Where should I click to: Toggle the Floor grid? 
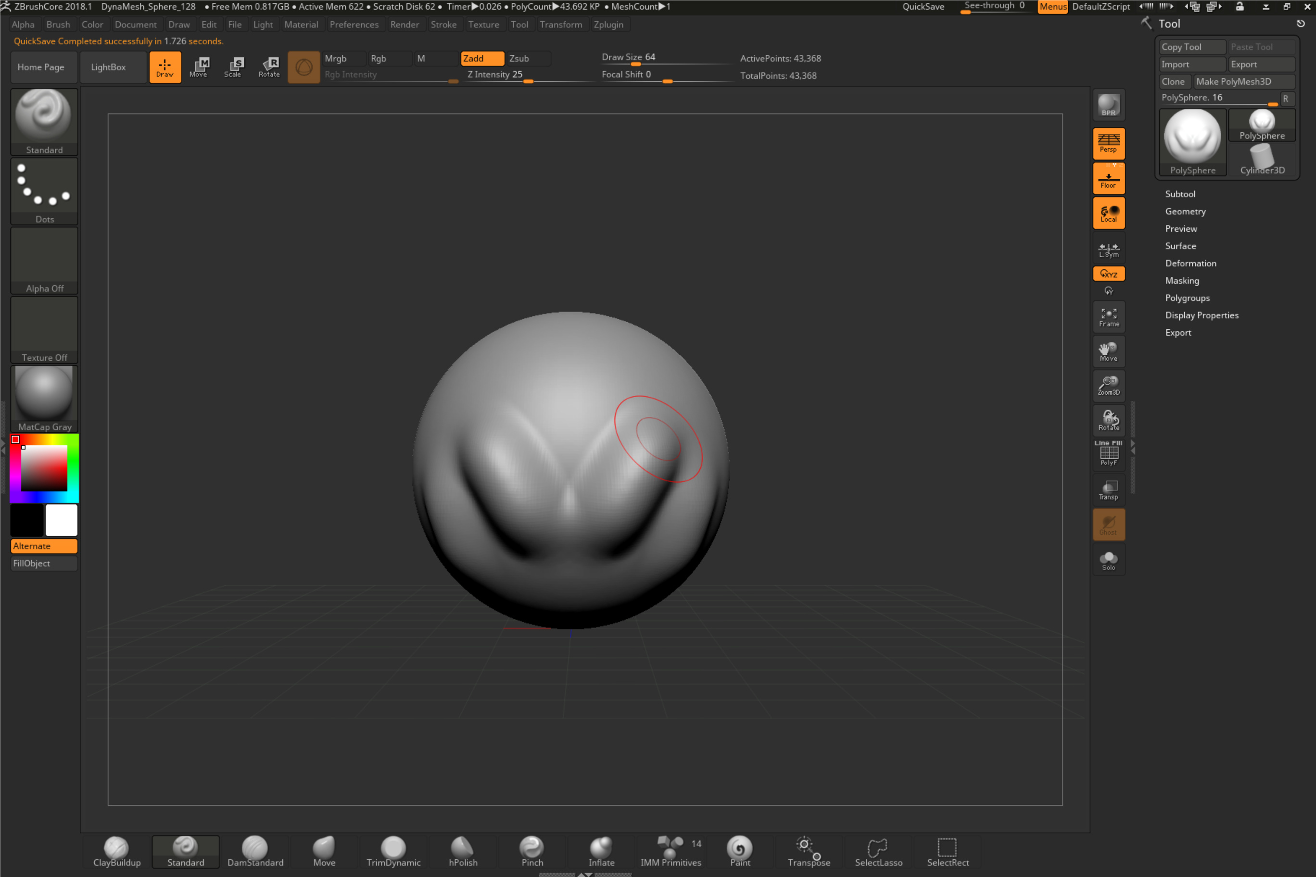tap(1108, 178)
